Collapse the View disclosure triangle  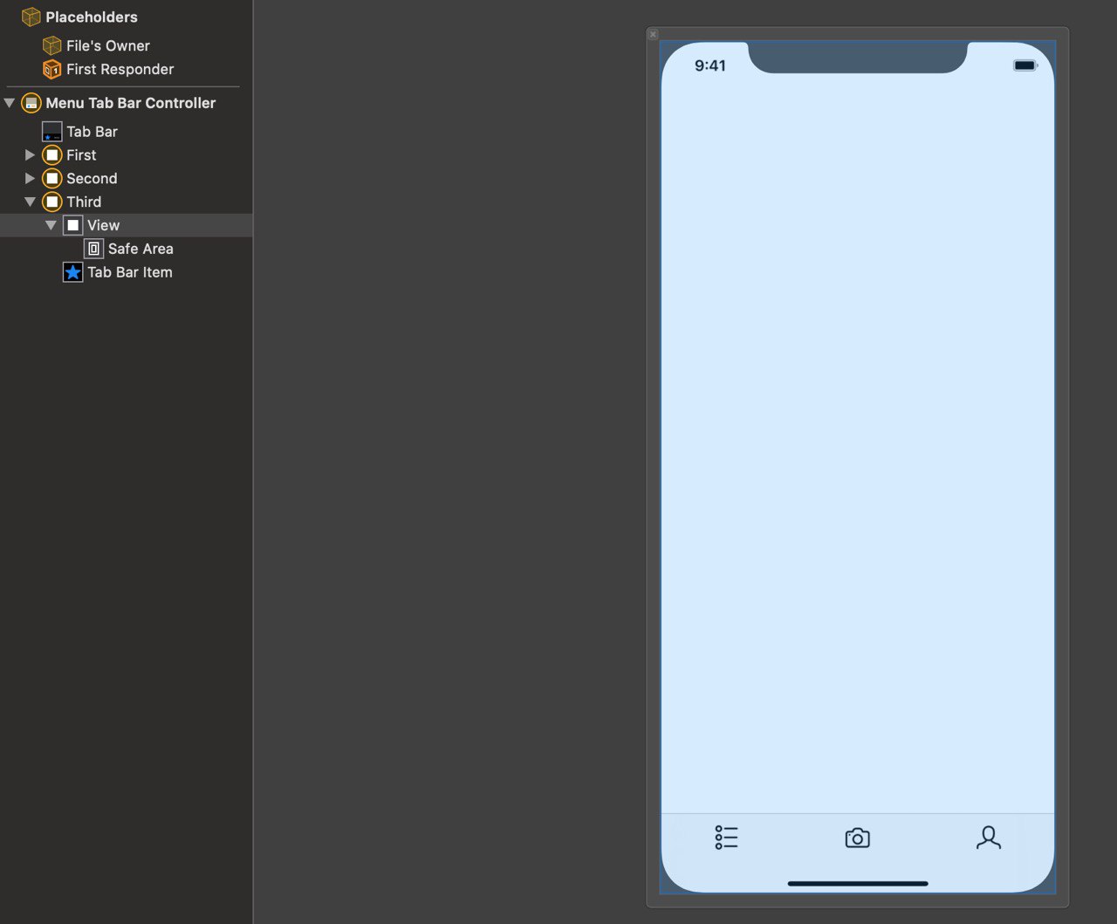(x=51, y=225)
